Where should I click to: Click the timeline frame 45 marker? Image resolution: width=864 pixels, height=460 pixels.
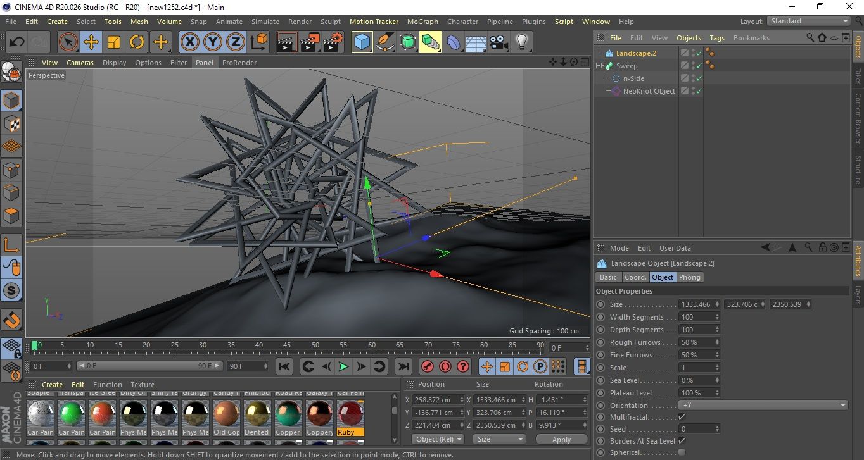coord(287,347)
